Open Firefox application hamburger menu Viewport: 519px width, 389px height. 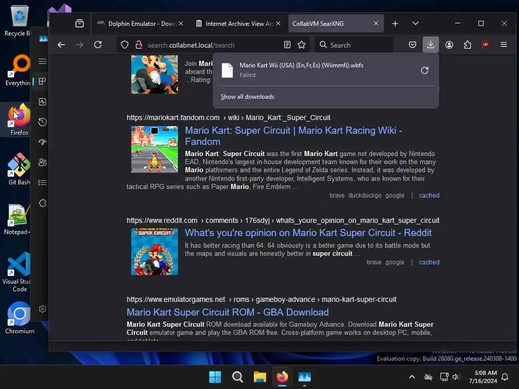504,45
